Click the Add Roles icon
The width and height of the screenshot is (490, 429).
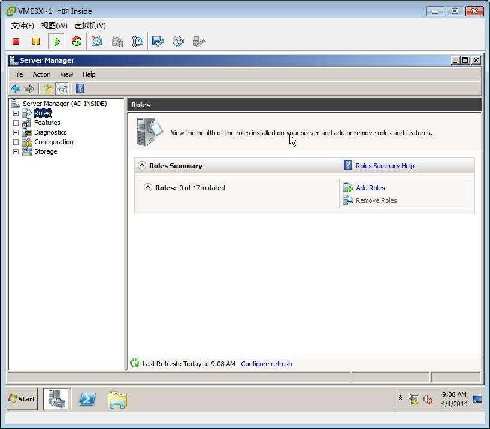click(348, 188)
